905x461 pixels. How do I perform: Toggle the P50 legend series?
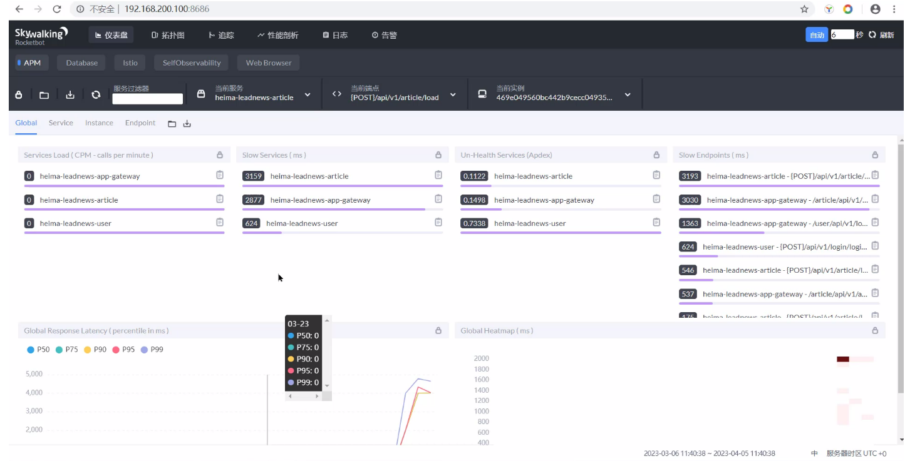point(38,350)
